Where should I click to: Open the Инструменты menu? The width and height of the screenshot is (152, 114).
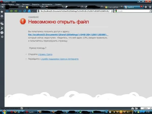click(x=47, y=4)
